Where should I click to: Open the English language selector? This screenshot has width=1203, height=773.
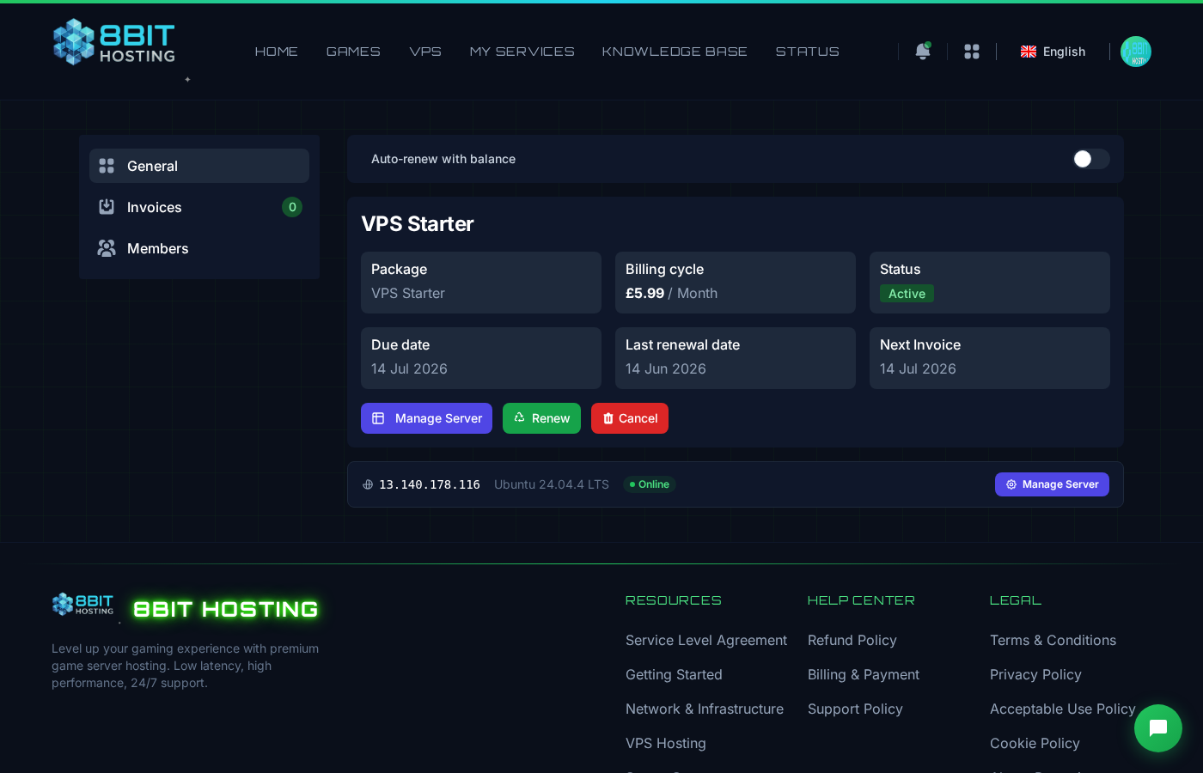(x=1053, y=52)
